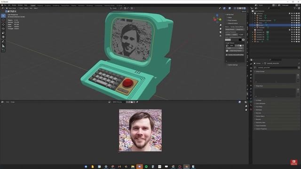Open the Modifiers wrench properties tab

pyautogui.click(x=251, y=89)
